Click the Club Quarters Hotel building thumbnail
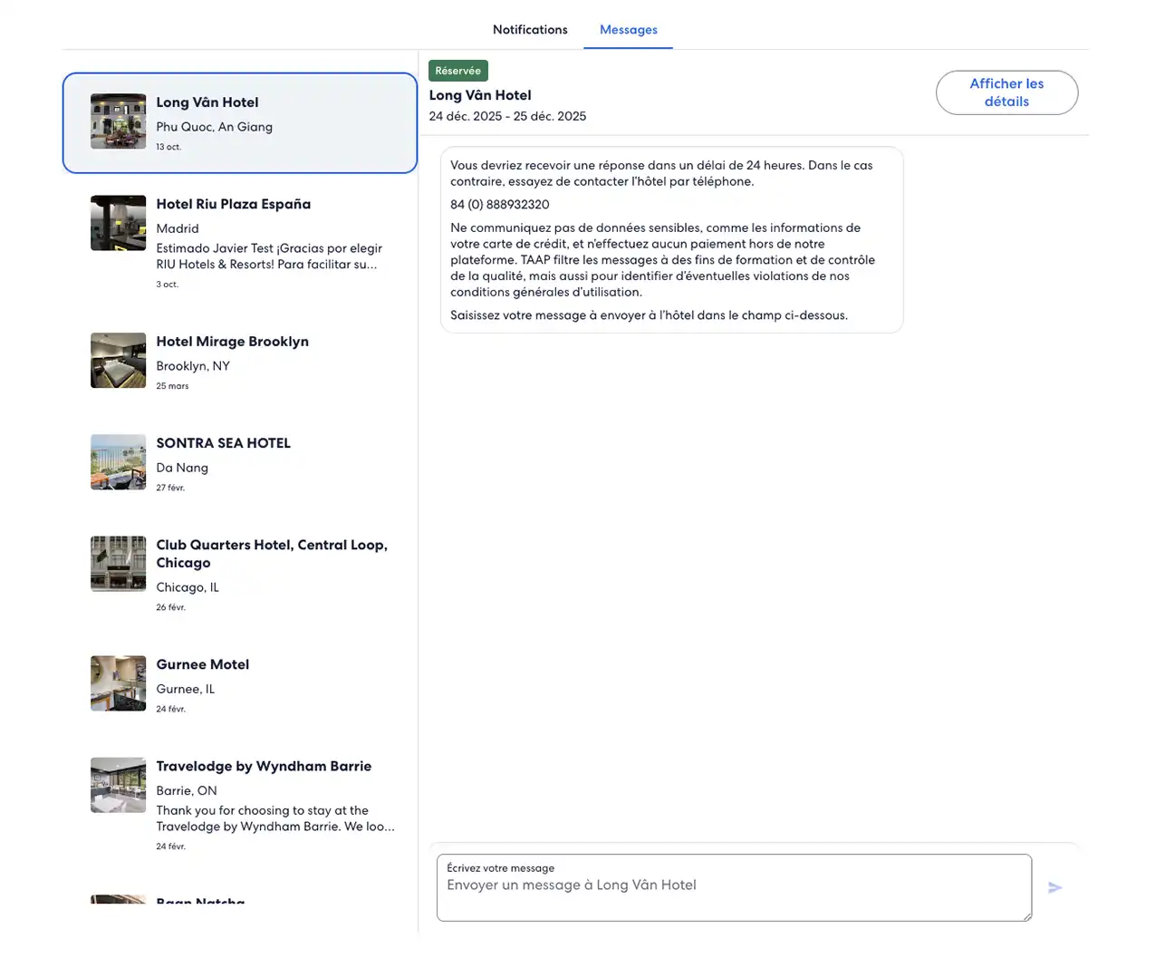1165x967 pixels. tap(118, 564)
